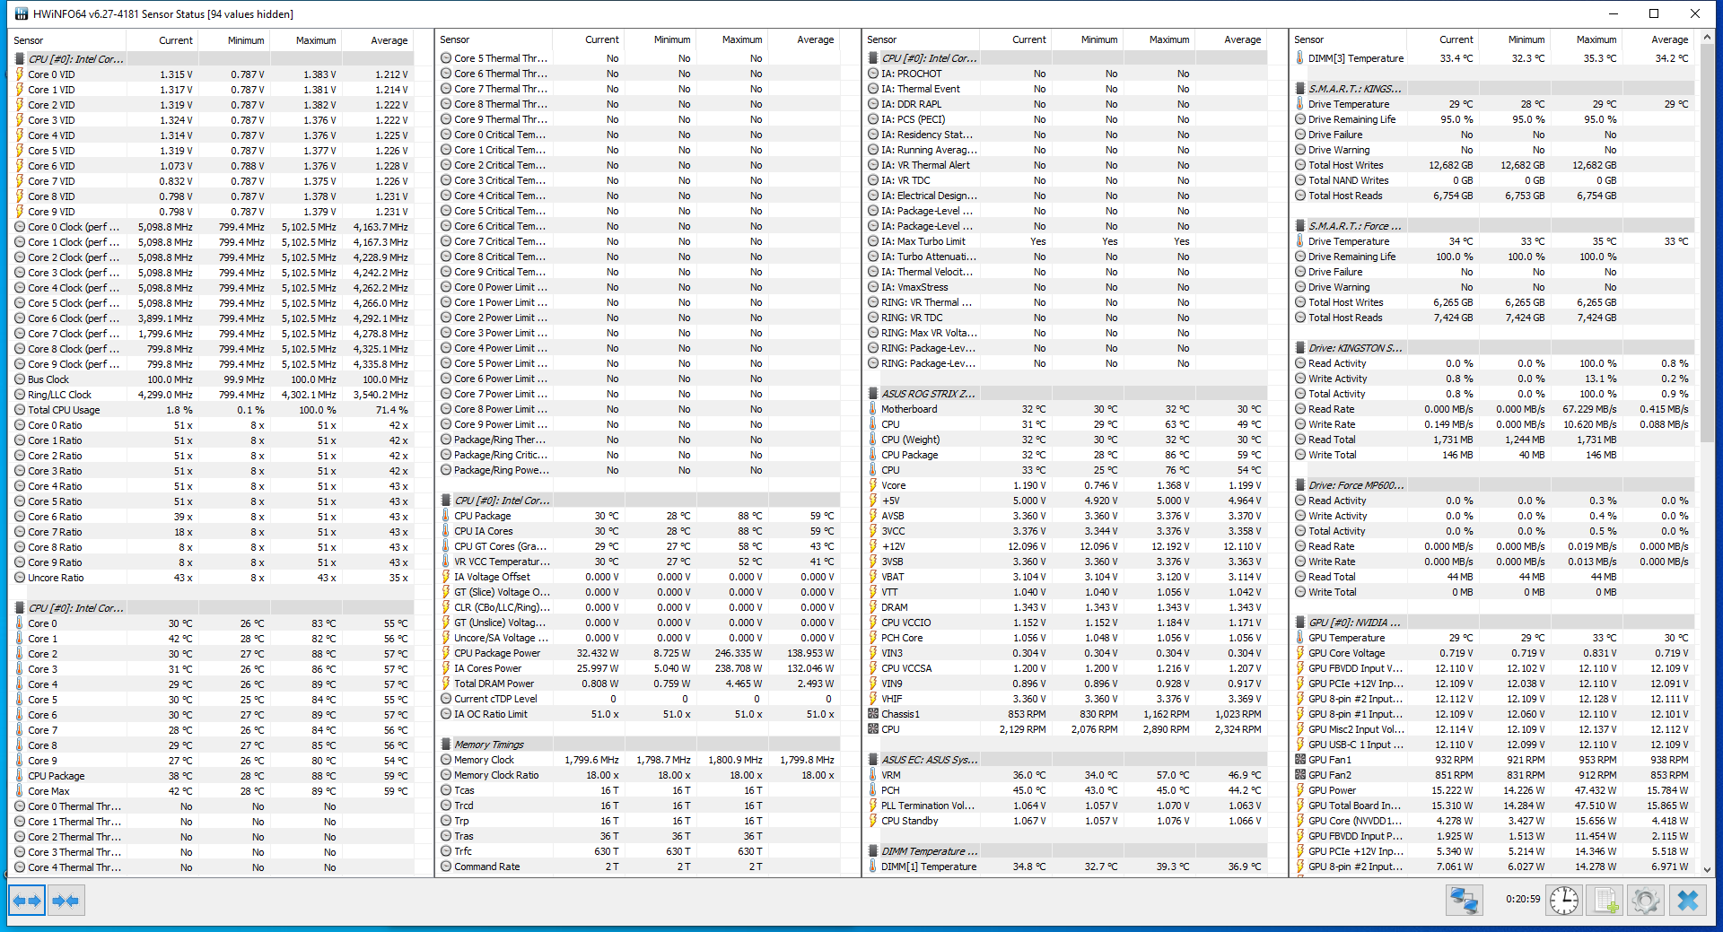The image size is (1723, 932).
Task: Click the fan icon beside Chassis1
Action: point(873,714)
